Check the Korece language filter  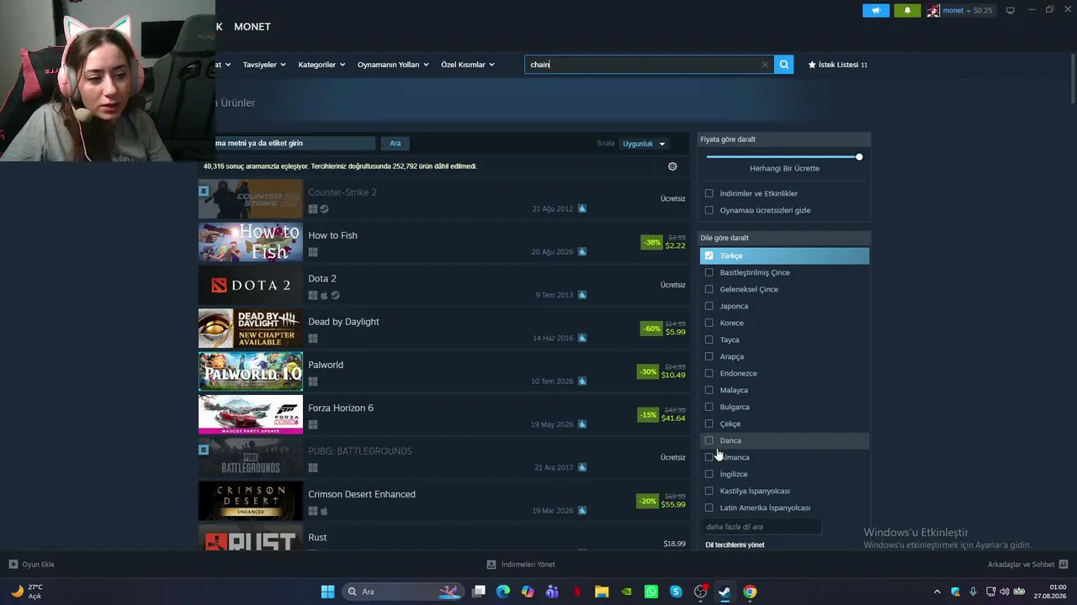tap(708, 323)
